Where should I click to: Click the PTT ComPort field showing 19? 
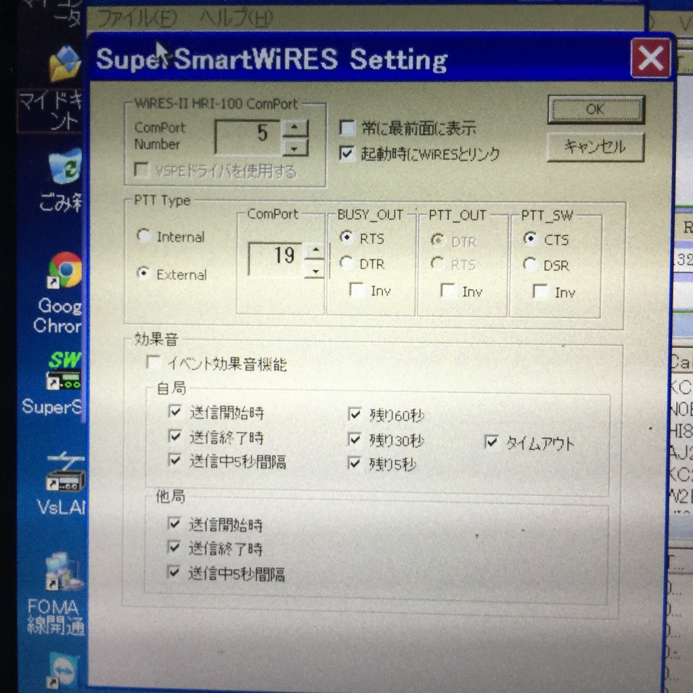[276, 258]
